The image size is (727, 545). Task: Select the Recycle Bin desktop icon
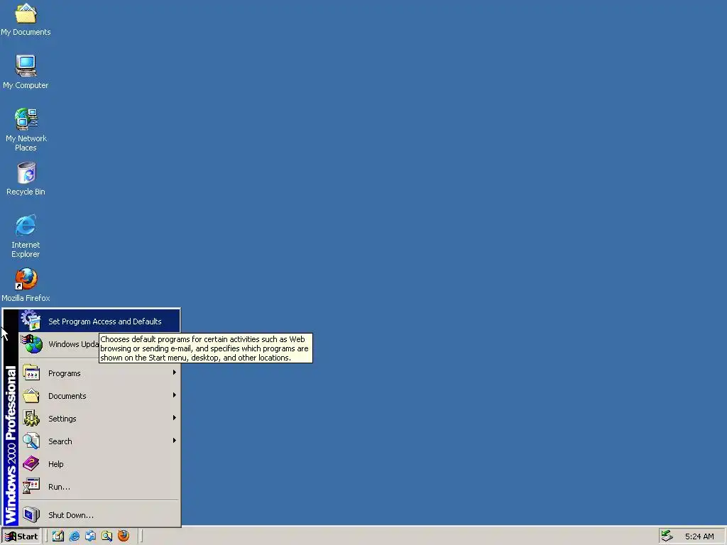(x=26, y=178)
